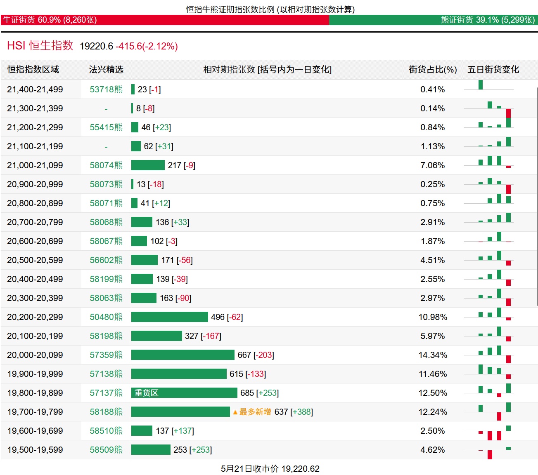The height and width of the screenshot is (475, 538).
Task: Click the 五日街货变化 column header
Action: (493, 70)
